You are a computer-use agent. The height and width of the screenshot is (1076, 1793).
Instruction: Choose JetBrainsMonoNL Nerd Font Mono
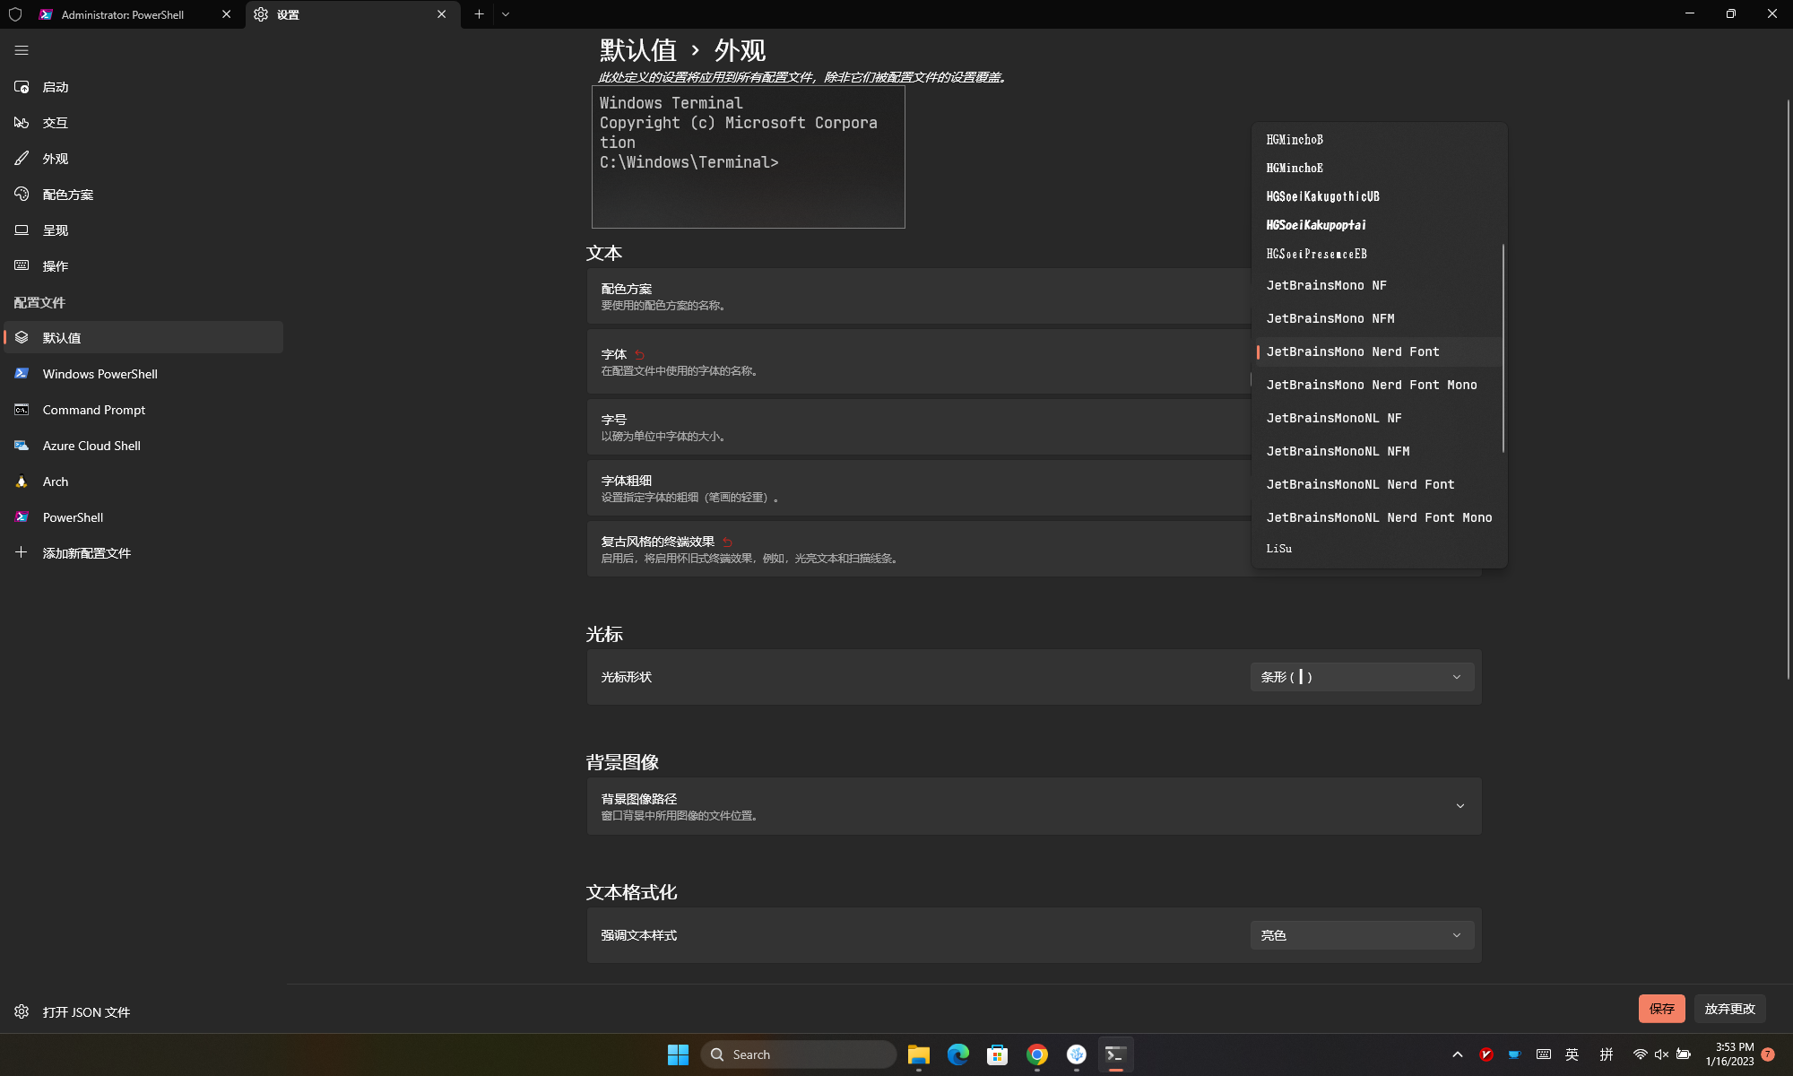(x=1379, y=517)
